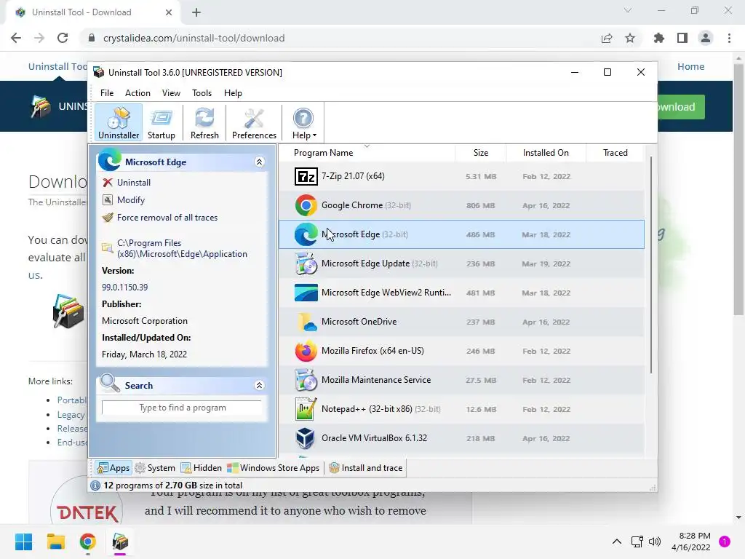The image size is (745, 559).
Task: Collapse the Microsoft Edge details panel
Action: [260, 162]
